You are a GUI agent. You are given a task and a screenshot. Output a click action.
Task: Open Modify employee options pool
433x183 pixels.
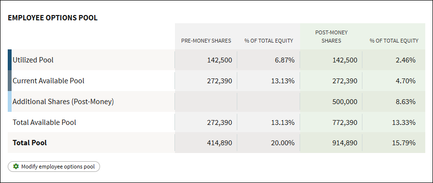coord(54,167)
